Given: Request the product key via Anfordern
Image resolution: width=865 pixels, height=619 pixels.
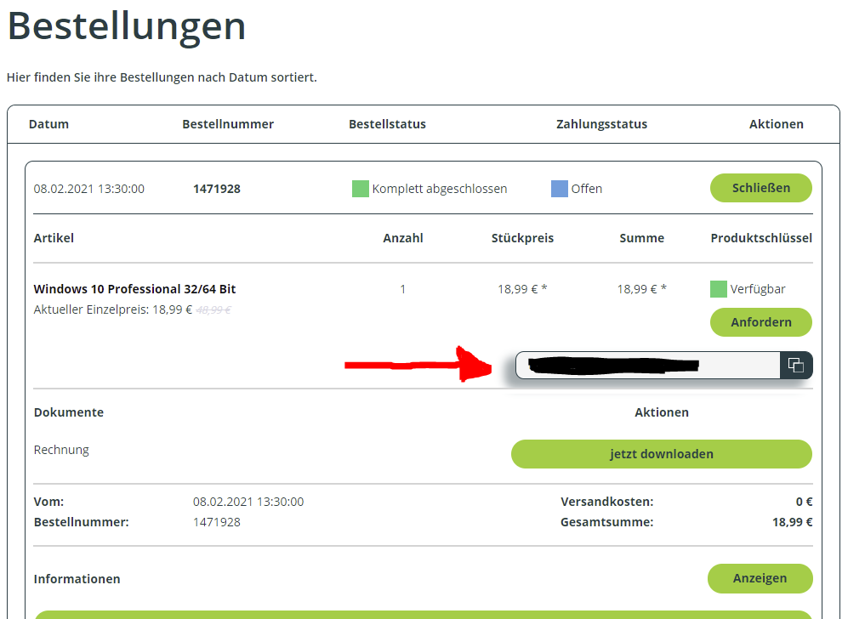Looking at the screenshot, I should click(760, 322).
